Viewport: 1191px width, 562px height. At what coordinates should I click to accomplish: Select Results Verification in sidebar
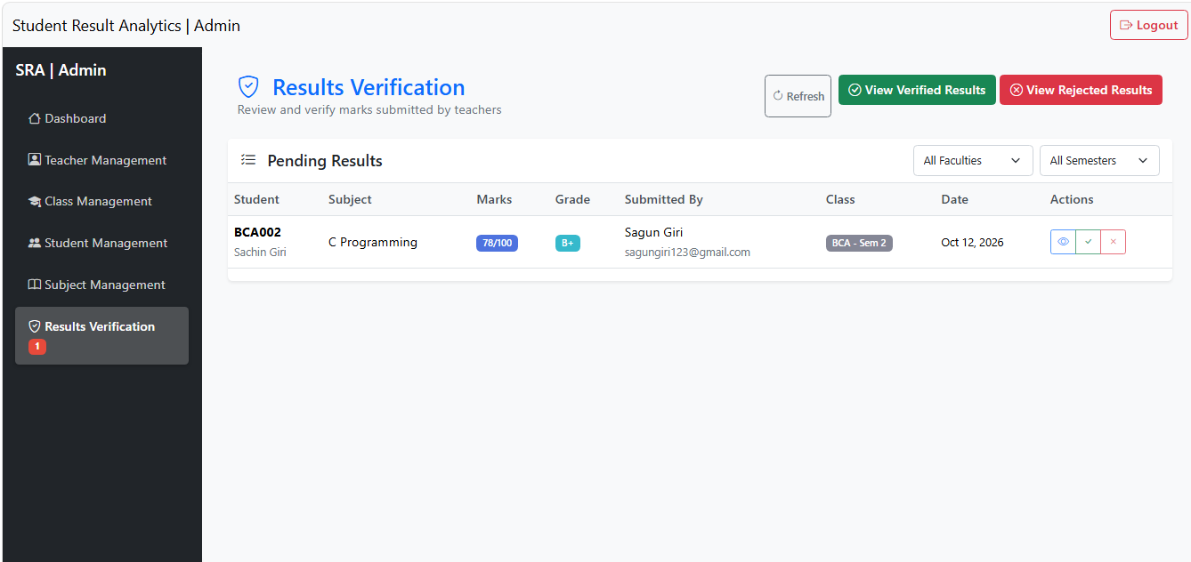[101, 335]
